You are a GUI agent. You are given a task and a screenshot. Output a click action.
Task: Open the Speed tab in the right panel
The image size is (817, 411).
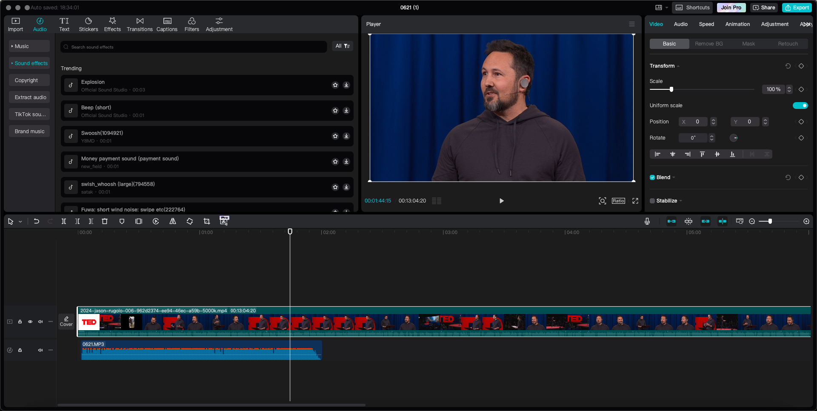pos(706,24)
